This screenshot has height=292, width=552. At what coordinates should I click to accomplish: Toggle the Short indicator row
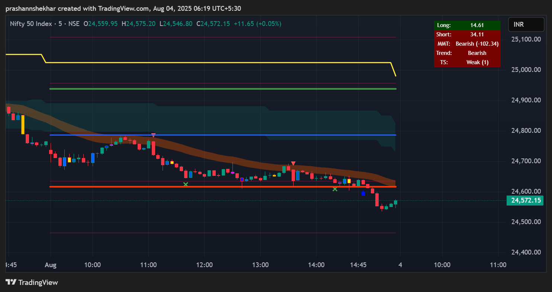(x=467, y=34)
